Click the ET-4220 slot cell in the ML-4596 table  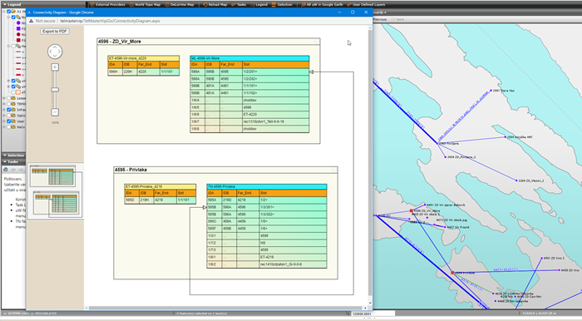coord(275,114)
